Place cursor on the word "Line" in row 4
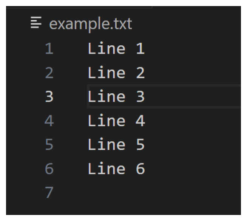The width and height of the screenshot is (247, 221). point(107,121)
